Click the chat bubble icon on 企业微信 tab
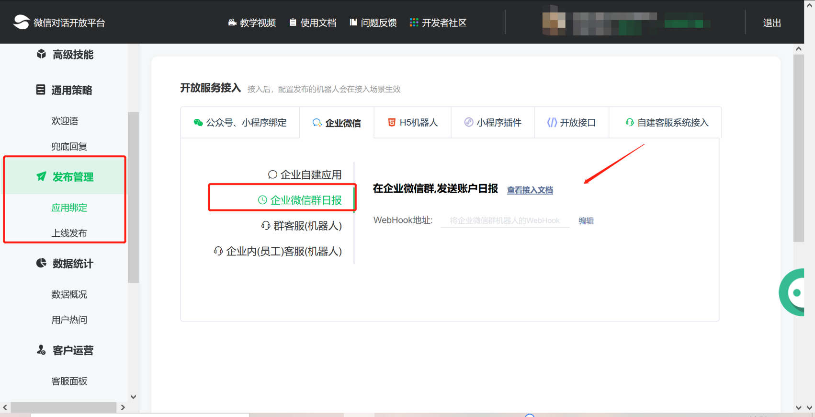The image size is (815, 417). 317,123
